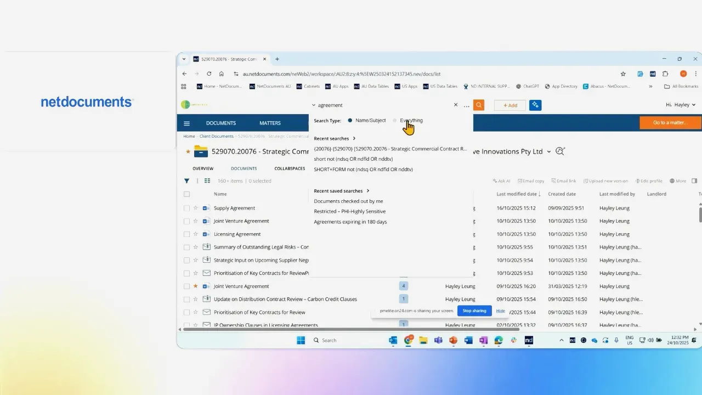Click the filter funnel icon
Screen dimensions: 702x395
(x=187, y=181)
